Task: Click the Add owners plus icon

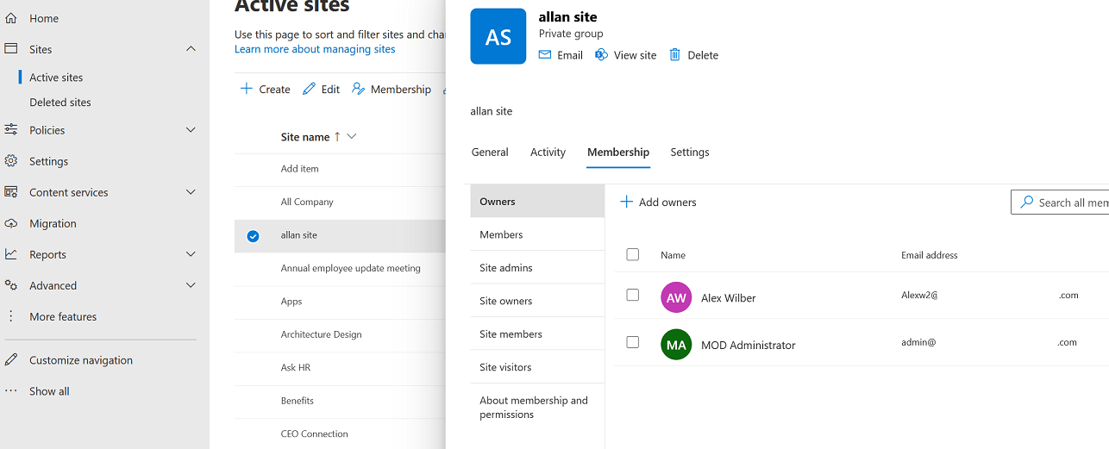Action: click(x=627, y=202)
